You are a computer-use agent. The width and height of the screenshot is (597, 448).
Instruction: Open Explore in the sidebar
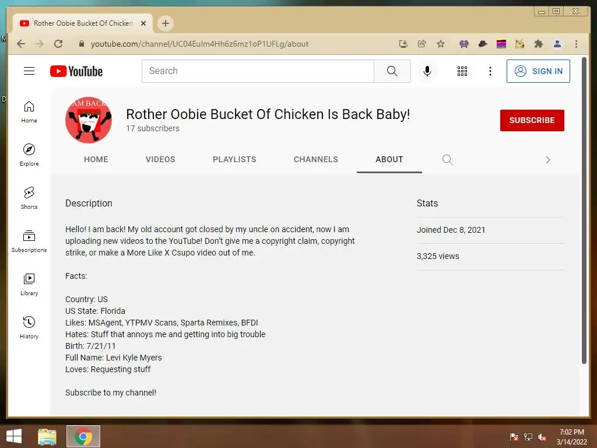pos(29,155)
